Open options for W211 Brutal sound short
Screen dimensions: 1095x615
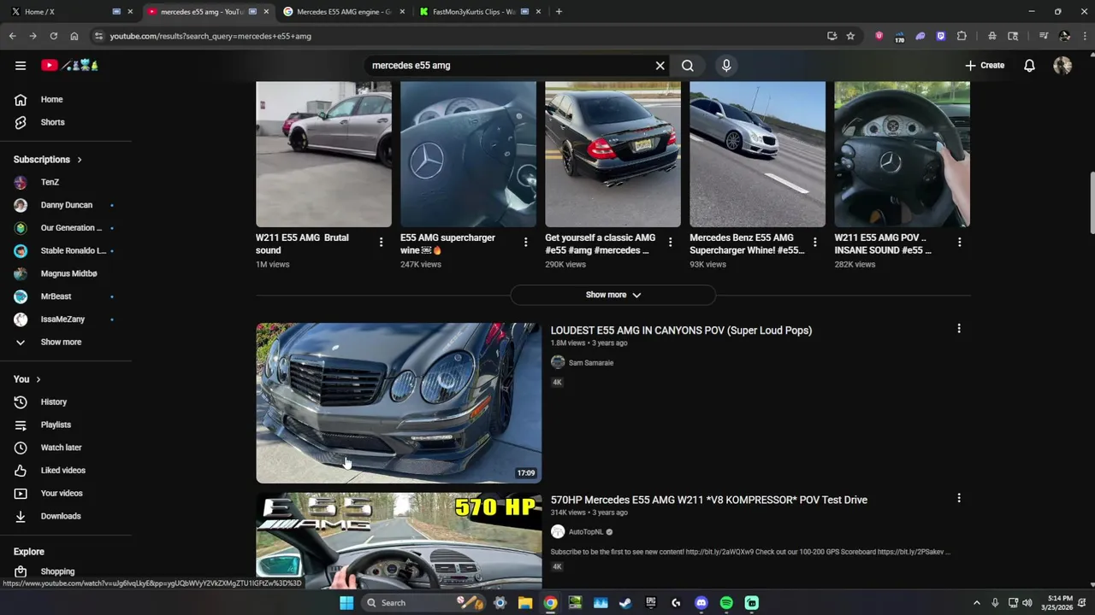[381, 243]
